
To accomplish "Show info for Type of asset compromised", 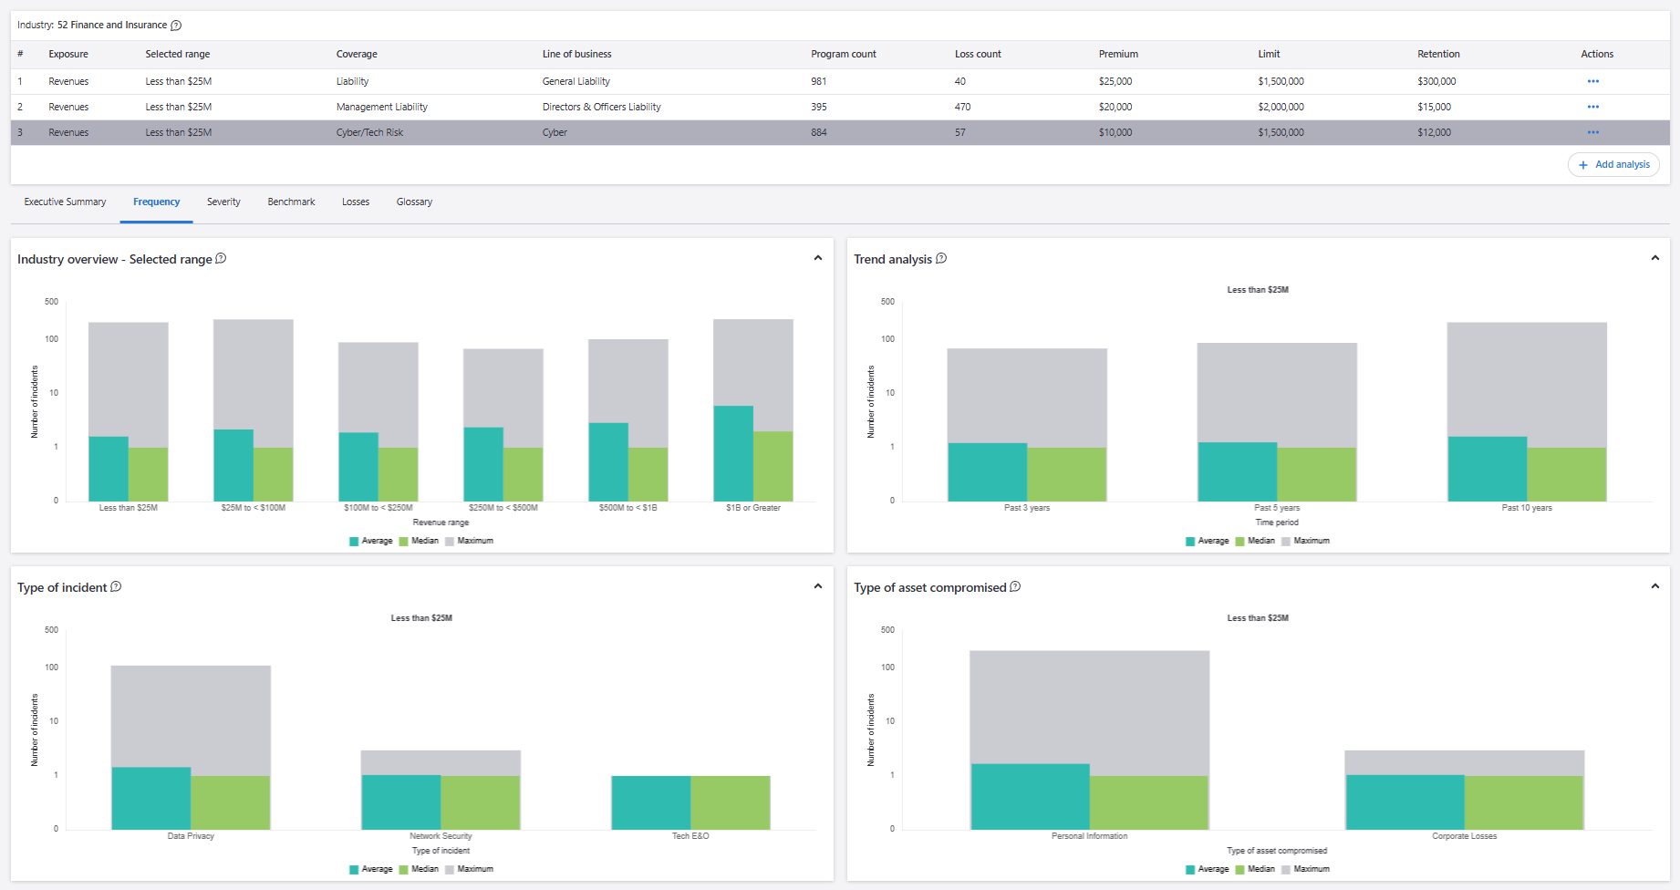I will tap(1015, 587).
